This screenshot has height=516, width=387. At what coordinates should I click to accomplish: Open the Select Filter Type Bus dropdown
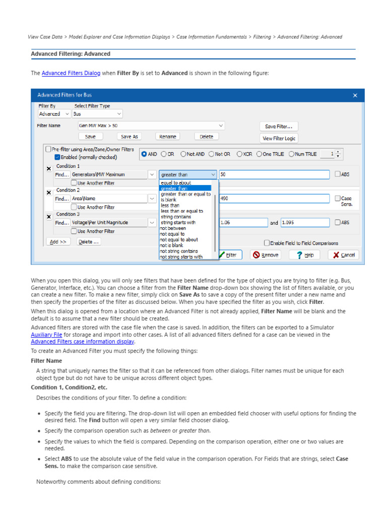pos(119,114)
